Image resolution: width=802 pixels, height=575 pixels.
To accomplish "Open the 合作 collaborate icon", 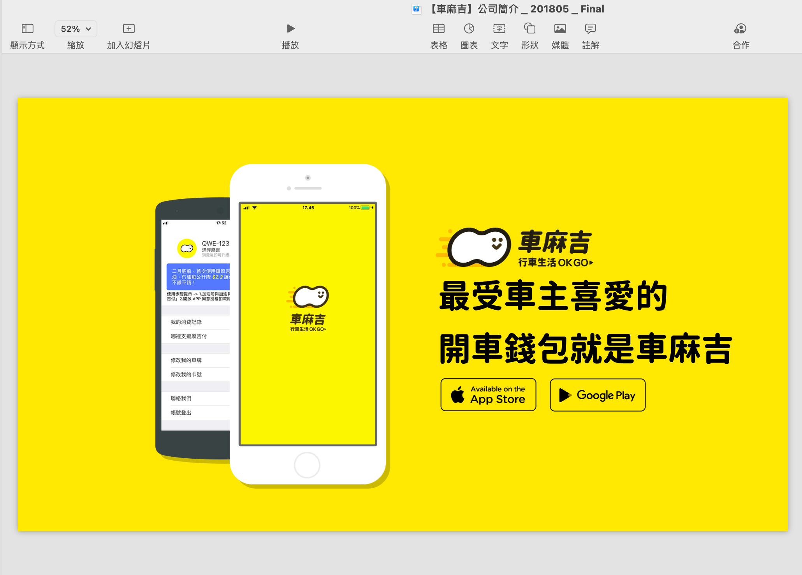I will (740, 29).
